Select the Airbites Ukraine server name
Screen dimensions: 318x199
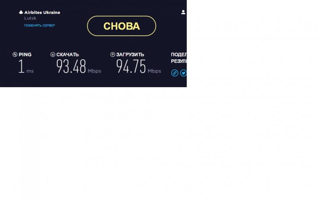pyautogui.click(x=42, y=12)
